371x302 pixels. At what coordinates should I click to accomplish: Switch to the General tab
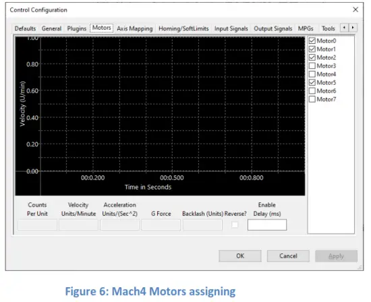pos(51,28)
